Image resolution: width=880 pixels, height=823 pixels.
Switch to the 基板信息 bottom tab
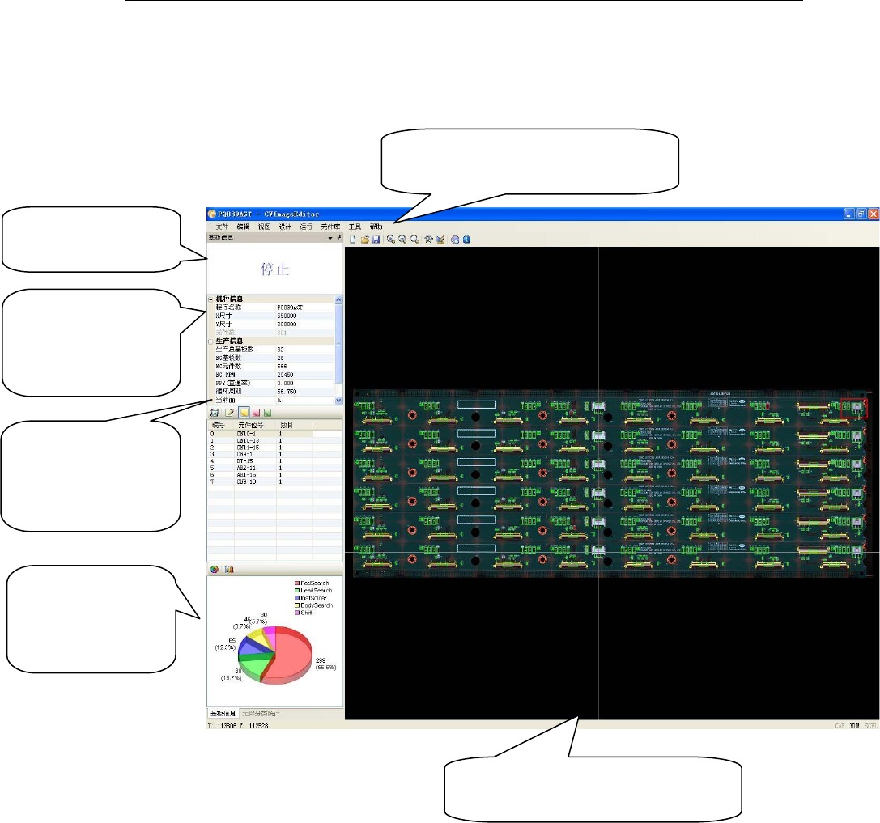click(x=223, y=714)
